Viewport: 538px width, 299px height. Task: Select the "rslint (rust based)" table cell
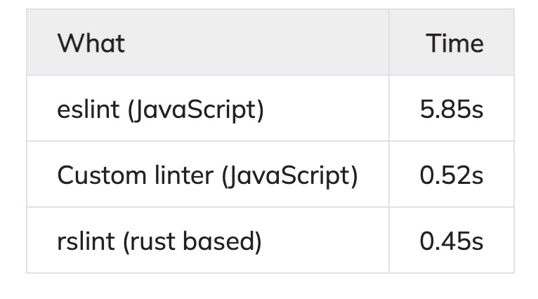[159, 241]
